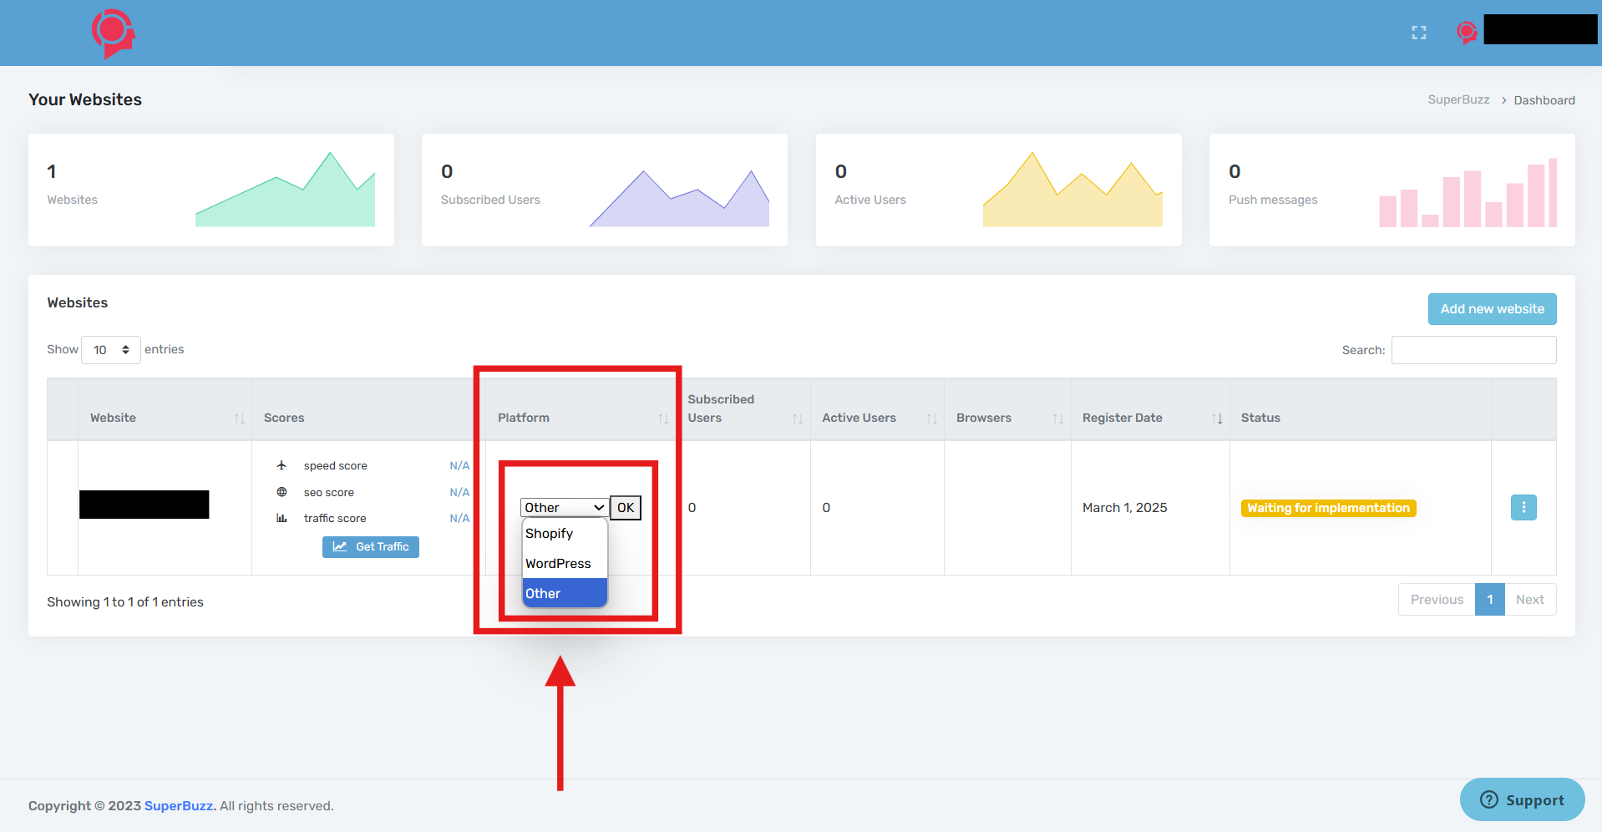The image size is (1602, 832).
Task: Click into the Search input field
Action: 1473,350
